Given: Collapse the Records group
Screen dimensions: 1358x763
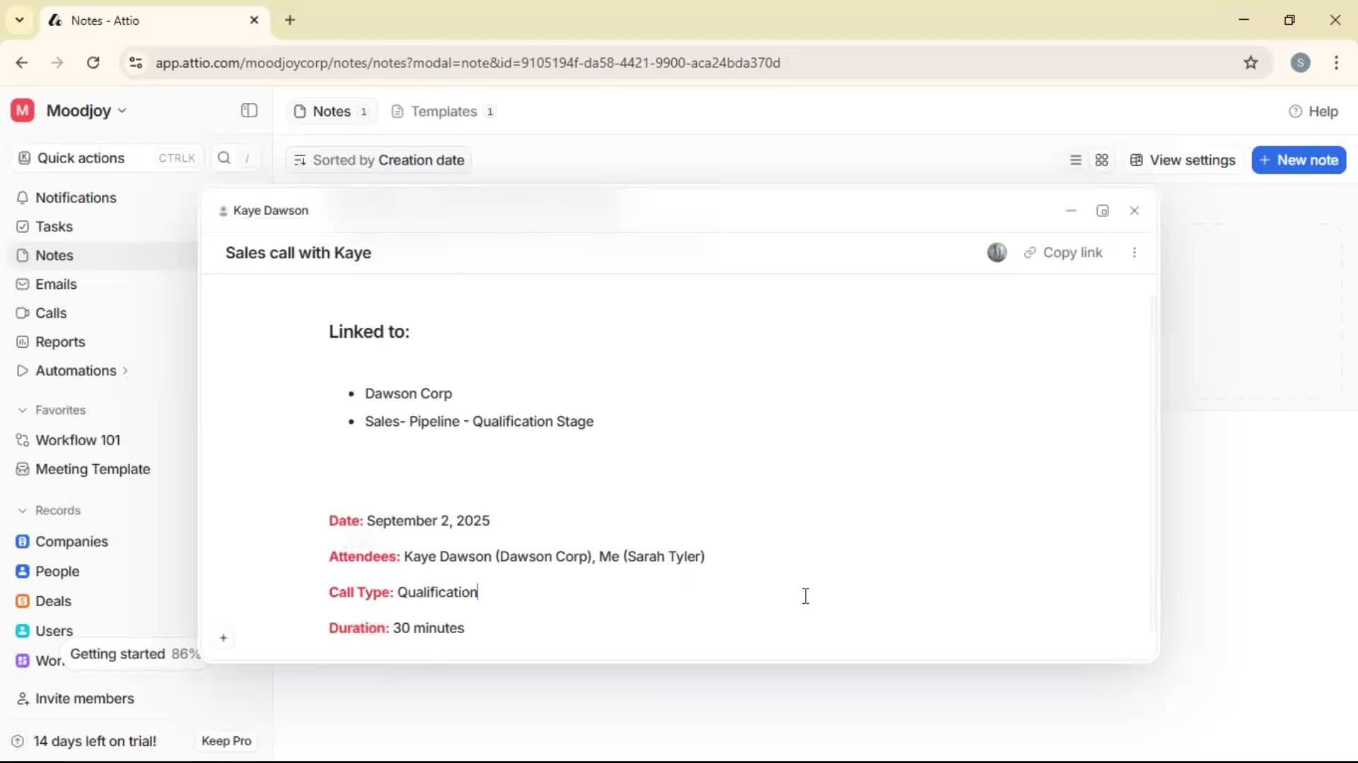Looking at the screenshot, I should [23, 510].
